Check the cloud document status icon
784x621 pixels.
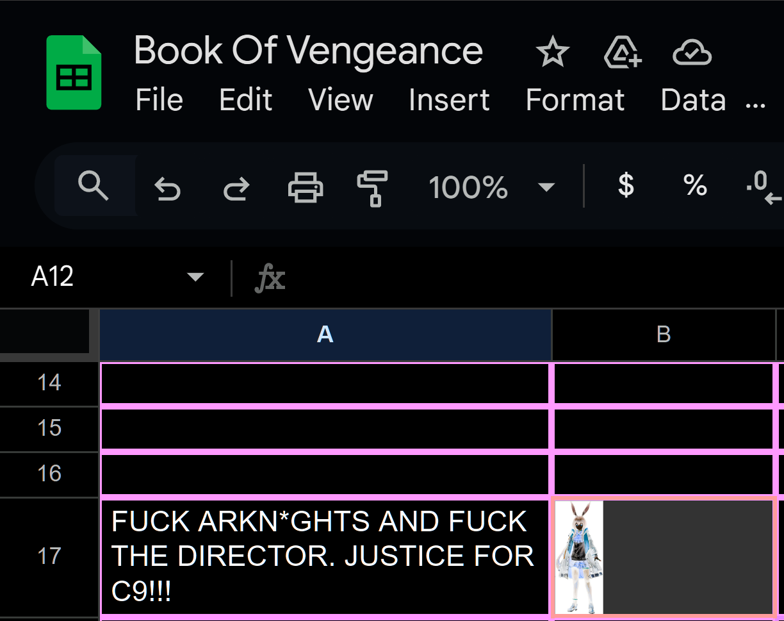[692, 53]
